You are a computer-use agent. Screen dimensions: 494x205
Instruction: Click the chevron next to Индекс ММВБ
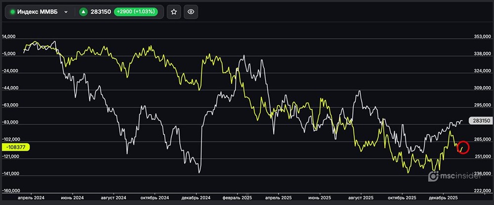[66, 12]
